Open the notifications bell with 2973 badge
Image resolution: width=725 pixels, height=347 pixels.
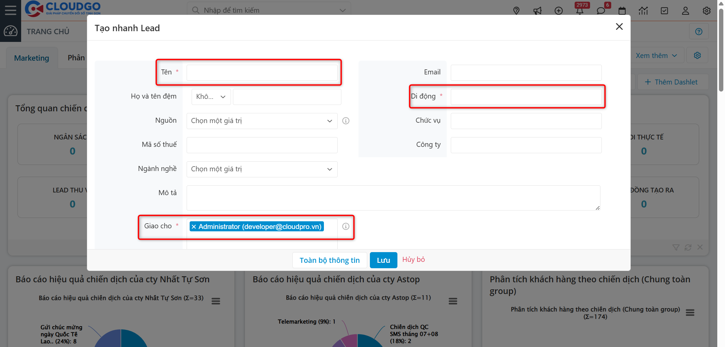(580, 11)
